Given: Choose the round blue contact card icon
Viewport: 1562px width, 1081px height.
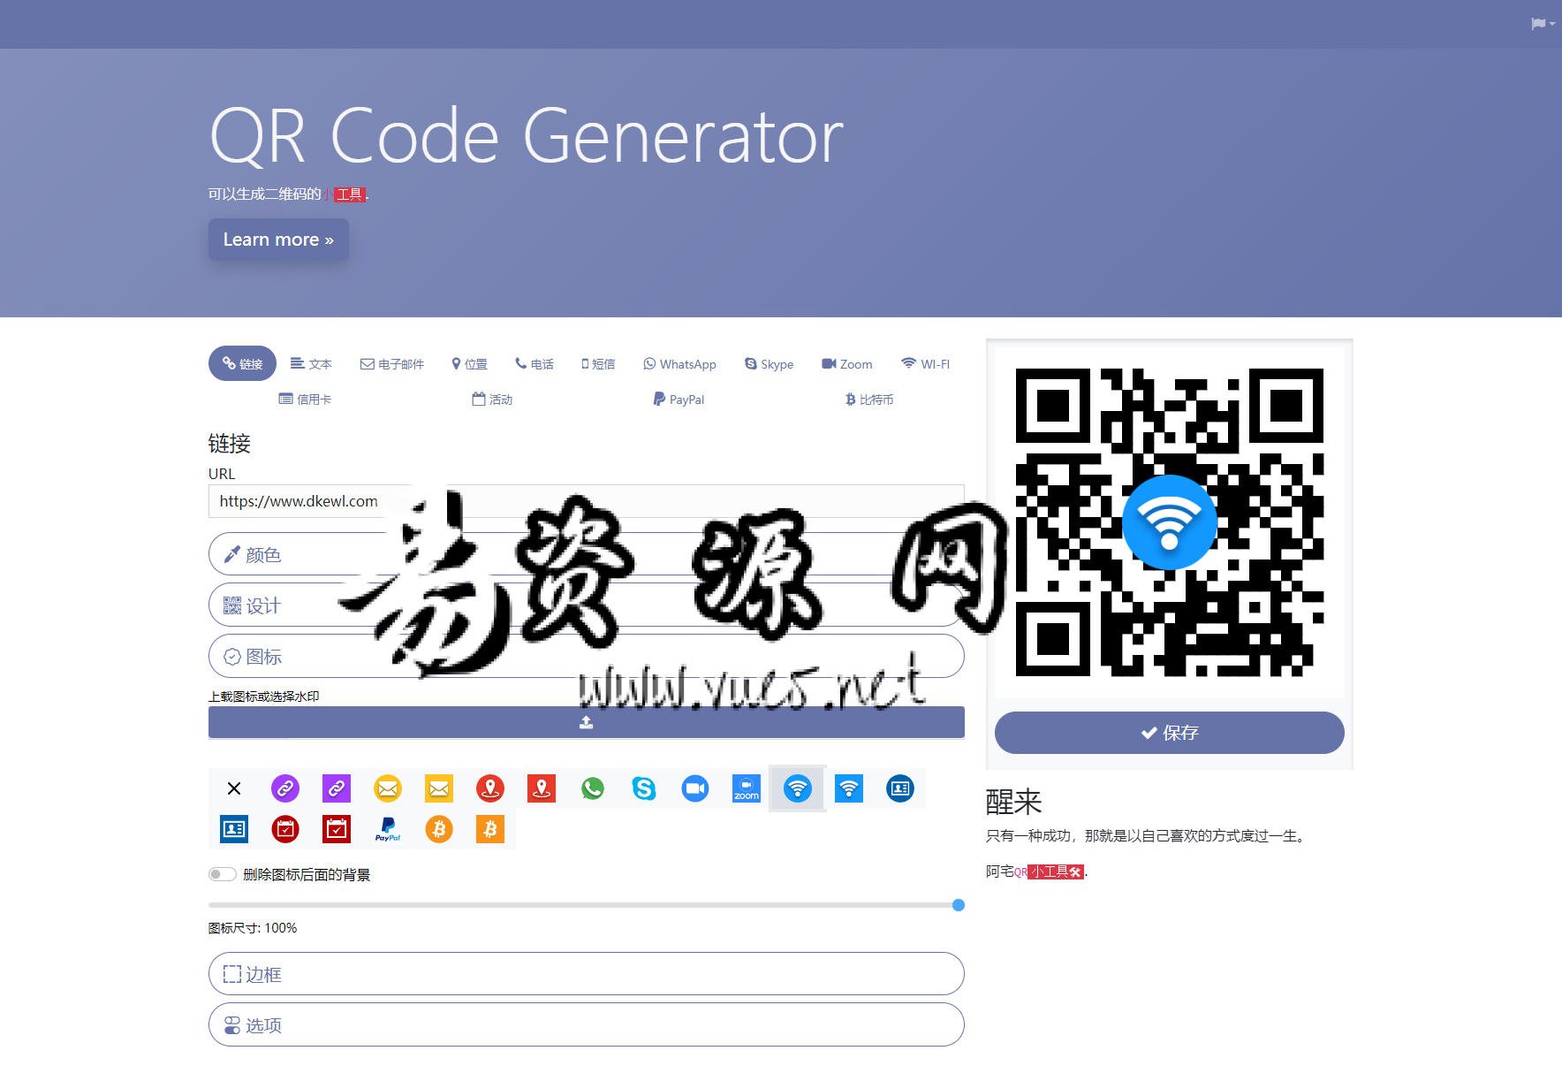Looking at the screenshot, I should click(x=900, y=788).
